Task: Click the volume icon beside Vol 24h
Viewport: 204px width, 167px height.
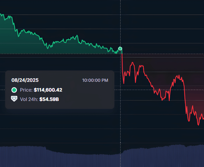Action: pyautogui.click(x=14, y=99)
